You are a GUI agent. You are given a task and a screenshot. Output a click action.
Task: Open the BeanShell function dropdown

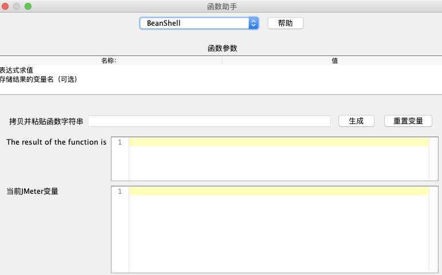pyautogui.click(x=199, y=23)
